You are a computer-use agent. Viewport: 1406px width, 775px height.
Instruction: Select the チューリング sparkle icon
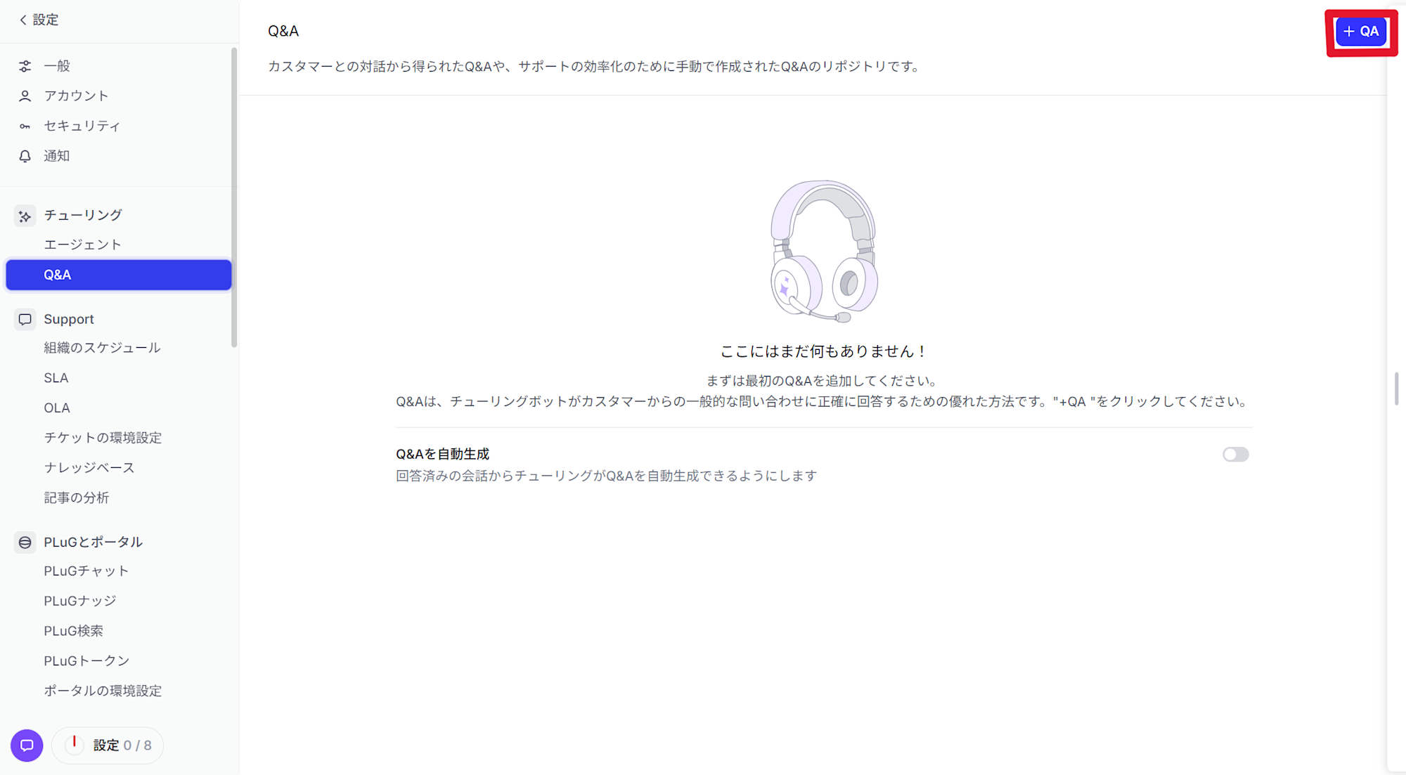point(25,215)
